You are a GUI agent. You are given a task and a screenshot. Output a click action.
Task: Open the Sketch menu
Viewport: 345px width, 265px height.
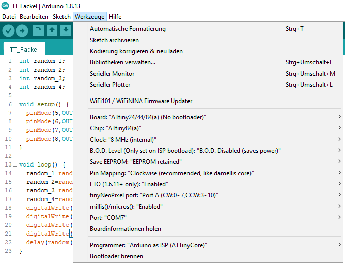pyautogui.click(x=61, y=17)
